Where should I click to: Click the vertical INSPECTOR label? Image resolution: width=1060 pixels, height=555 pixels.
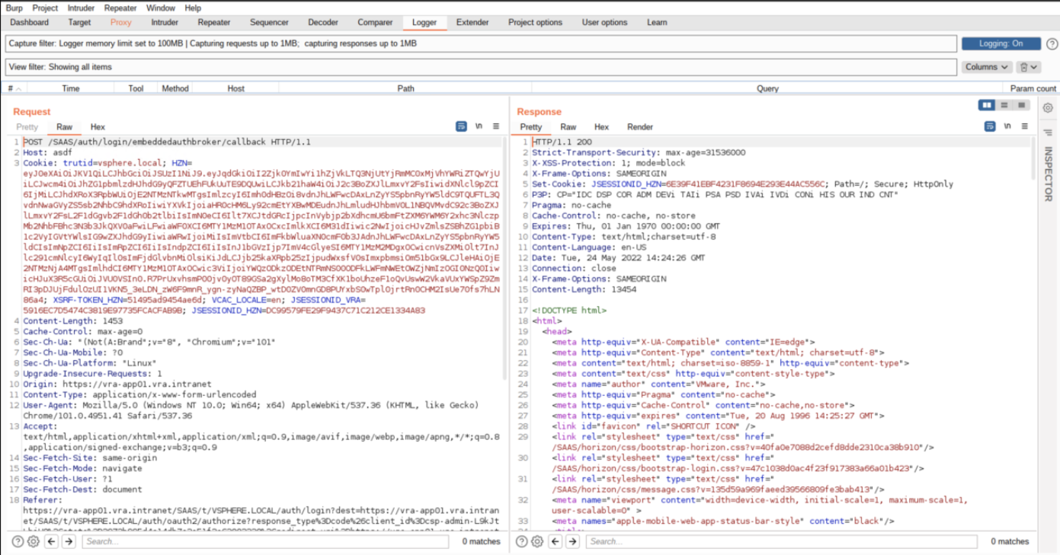[1048, 174]
